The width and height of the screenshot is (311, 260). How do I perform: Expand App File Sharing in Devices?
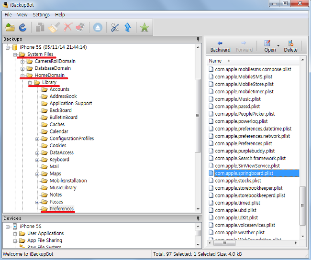pyautogui.click(x=15, y=241)
